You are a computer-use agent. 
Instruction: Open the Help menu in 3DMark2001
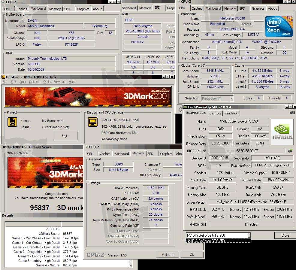coord(72,82)
